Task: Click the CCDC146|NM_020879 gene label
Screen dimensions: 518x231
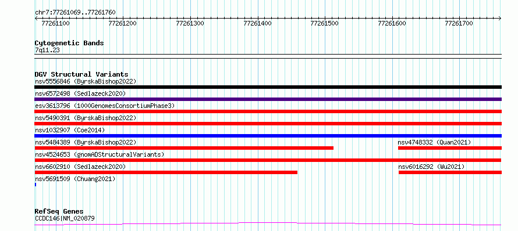Action: click(x=65, y=218)
